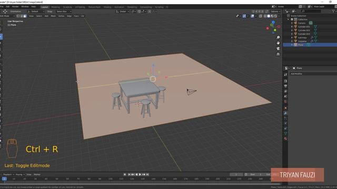Screen dimensions: 337x189
Task: Open Edit Mode selector dropdown
Action: click(7, 16)
